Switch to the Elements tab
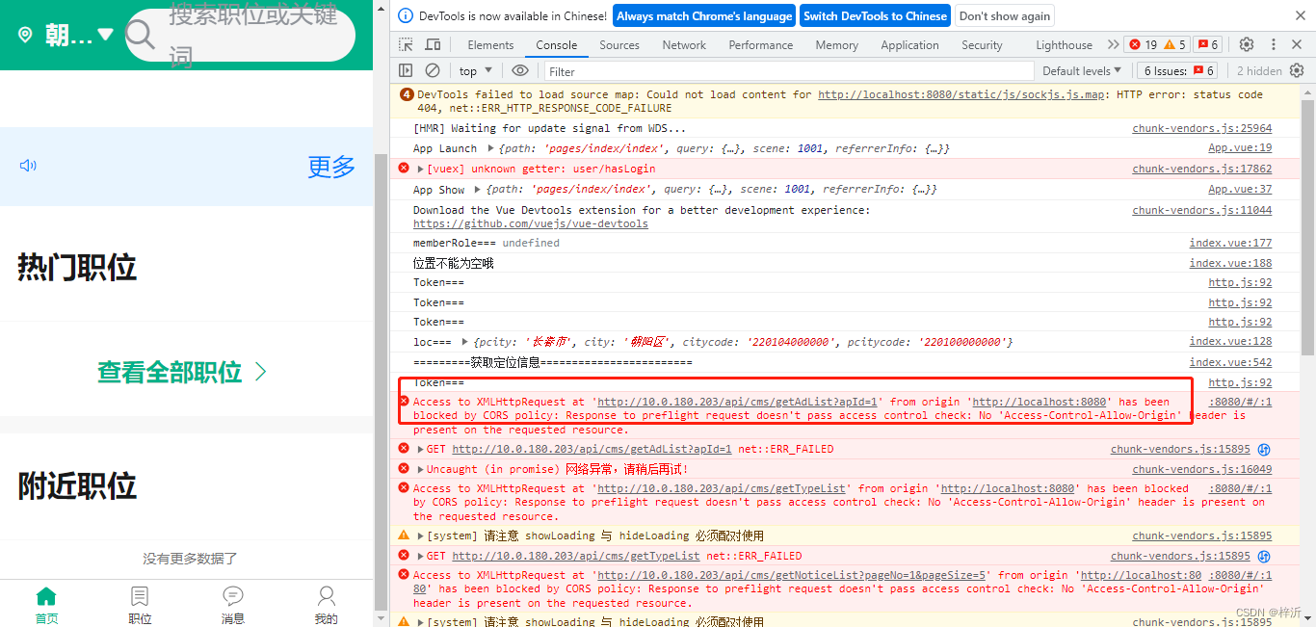The image size is (1316, 627). point(490,45)
